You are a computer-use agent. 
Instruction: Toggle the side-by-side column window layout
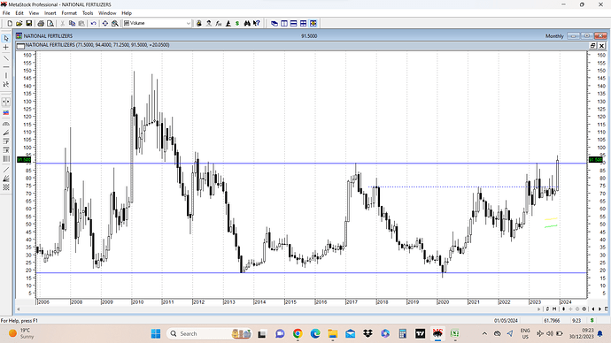click(284, 23)
